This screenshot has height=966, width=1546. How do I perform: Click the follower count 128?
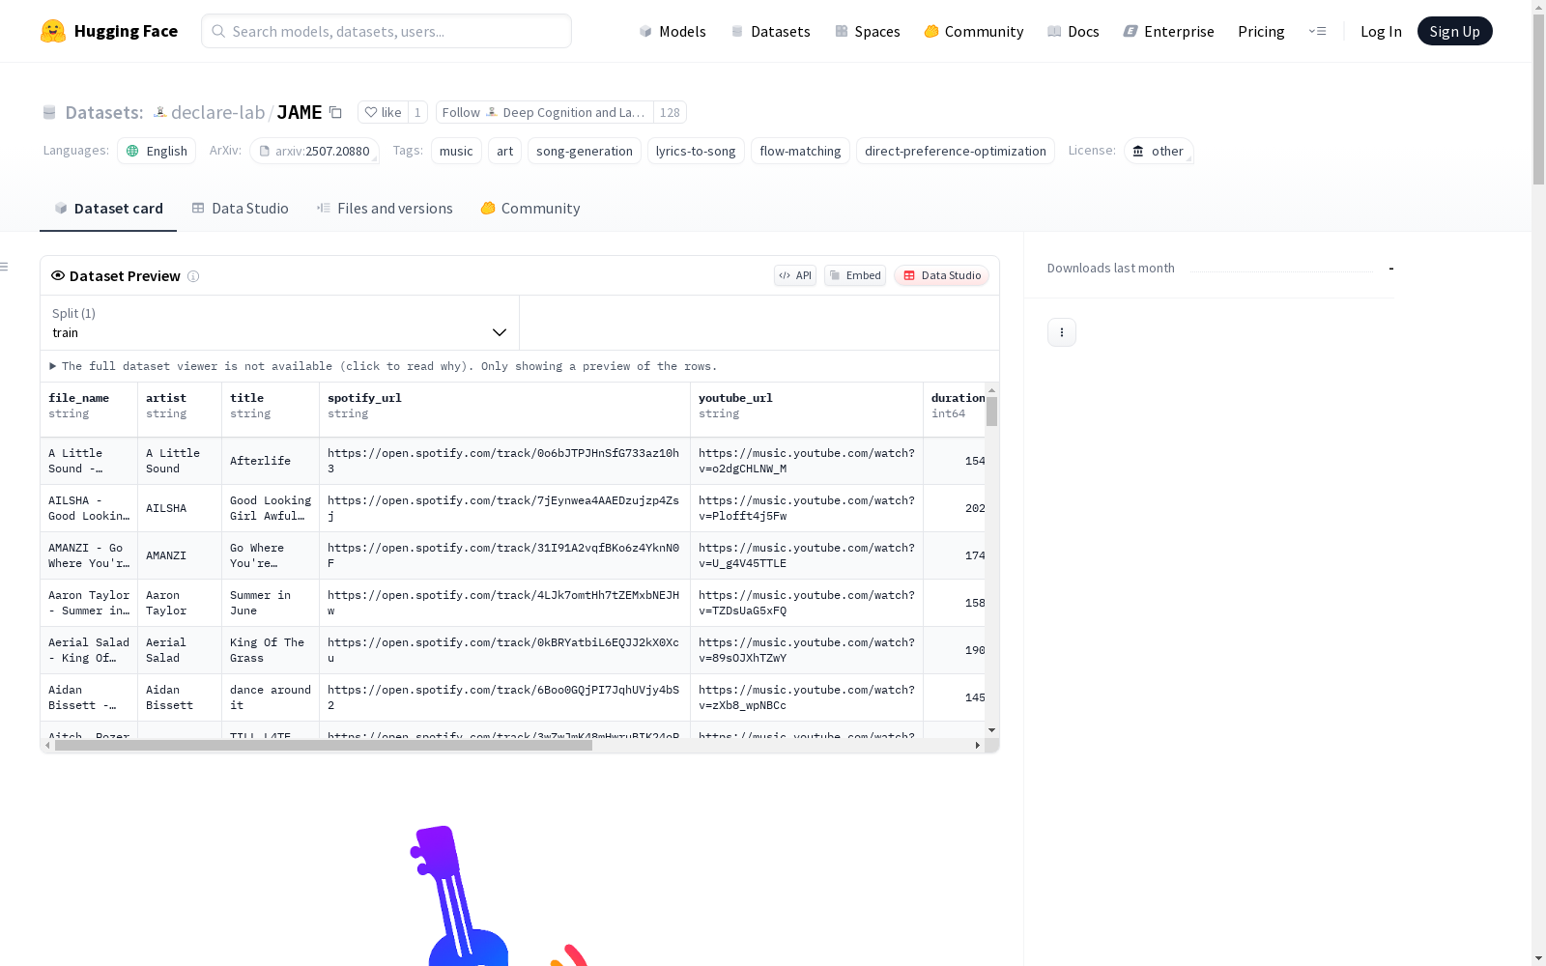tap(670, 112)
